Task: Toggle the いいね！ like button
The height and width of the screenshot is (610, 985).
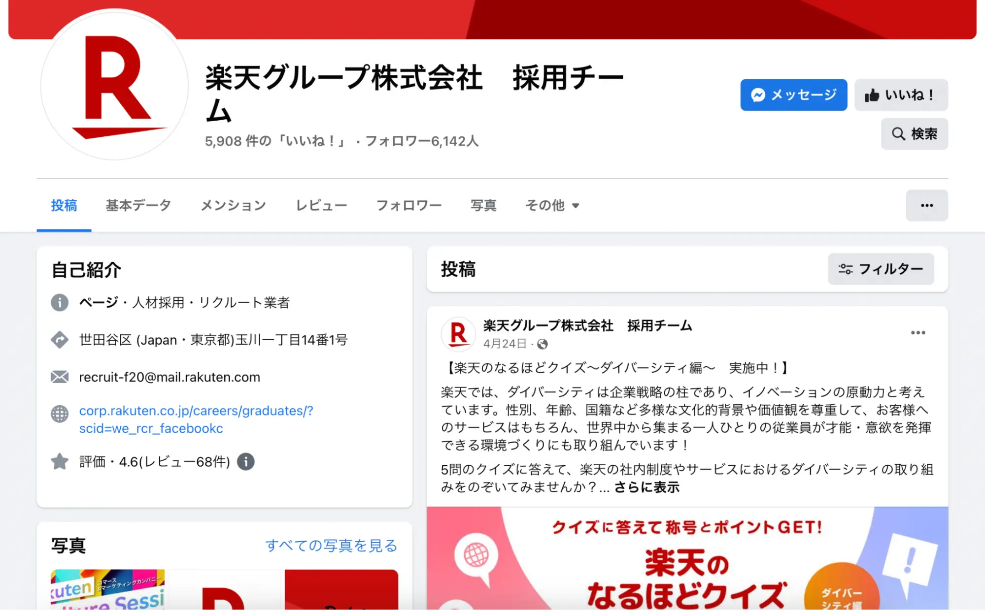Action: [901, 95]
